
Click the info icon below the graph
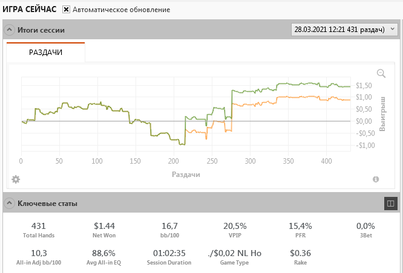376,179
